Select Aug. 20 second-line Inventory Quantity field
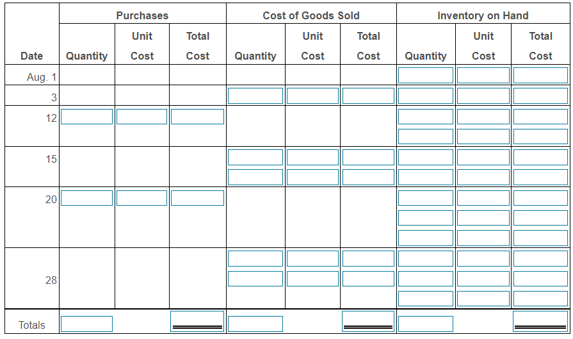 [425, 218]
